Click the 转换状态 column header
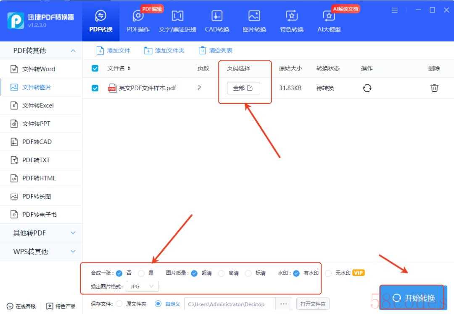454x314 pixels. [x=328, y=68]
